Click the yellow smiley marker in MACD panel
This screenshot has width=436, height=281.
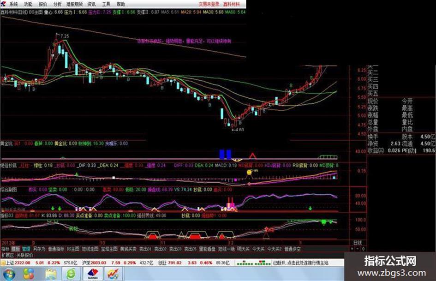pyautogui.click(x=249, y=173)
